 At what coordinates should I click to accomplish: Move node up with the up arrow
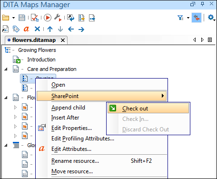tap(50, 29)
